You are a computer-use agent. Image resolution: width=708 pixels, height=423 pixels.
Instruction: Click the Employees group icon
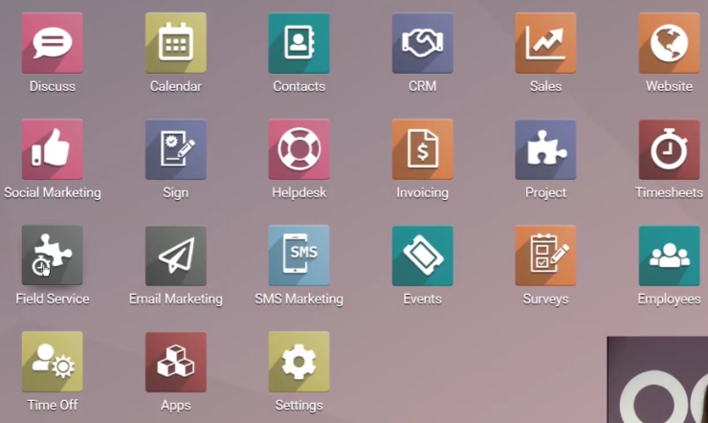click(669, 256)
